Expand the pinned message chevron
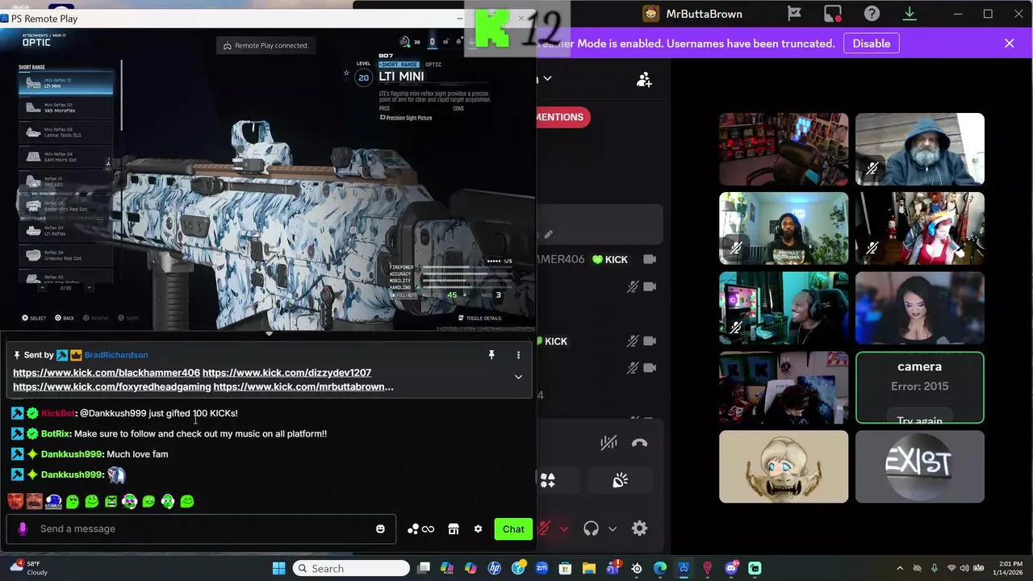This screenshot has width=1033, height=581. [518, 377]
